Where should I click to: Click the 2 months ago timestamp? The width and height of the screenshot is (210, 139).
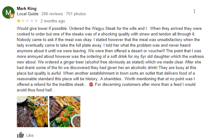(53, 21)
